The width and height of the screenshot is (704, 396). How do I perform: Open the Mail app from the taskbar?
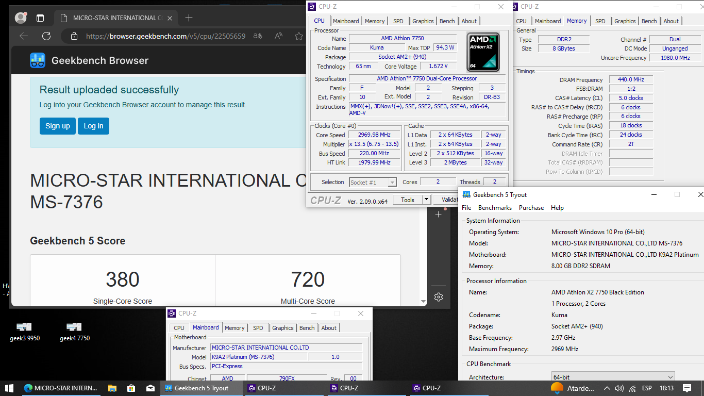pos(150,388)
